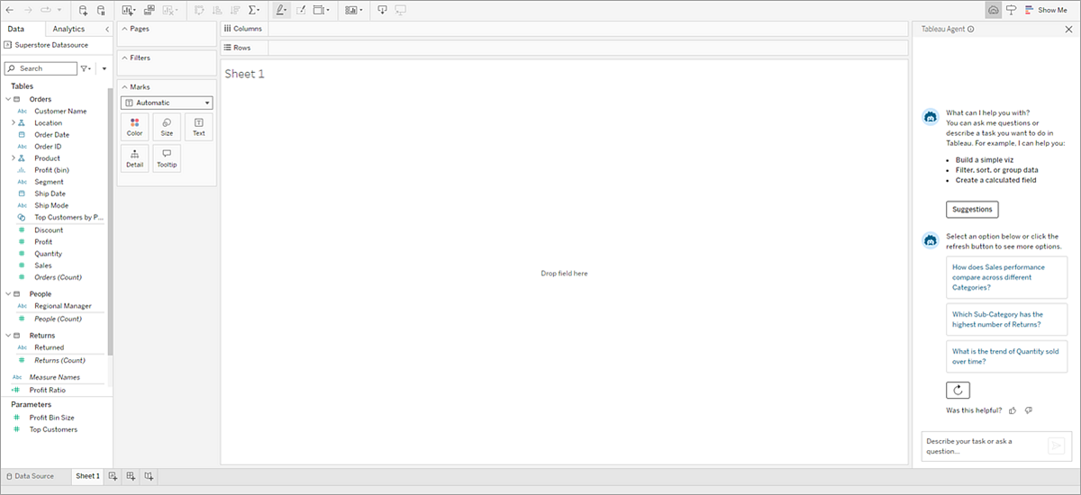Open the Data pane view options arrow
The width and height of the screenshot is (1081, 495).
[104, 68]
